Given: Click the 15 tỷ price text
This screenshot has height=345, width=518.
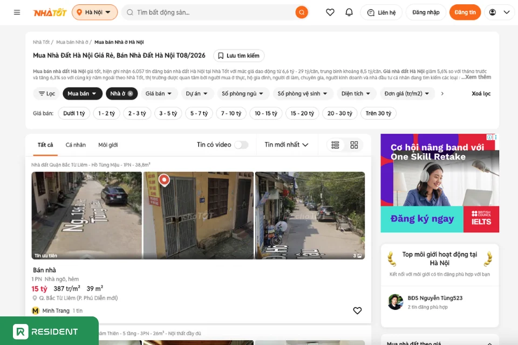Looking at the screenshot, I should [x=39, y=289].
